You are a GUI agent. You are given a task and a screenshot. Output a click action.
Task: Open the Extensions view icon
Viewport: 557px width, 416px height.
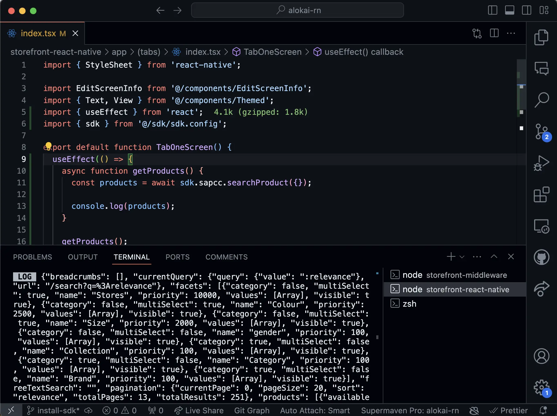point(541,195)
